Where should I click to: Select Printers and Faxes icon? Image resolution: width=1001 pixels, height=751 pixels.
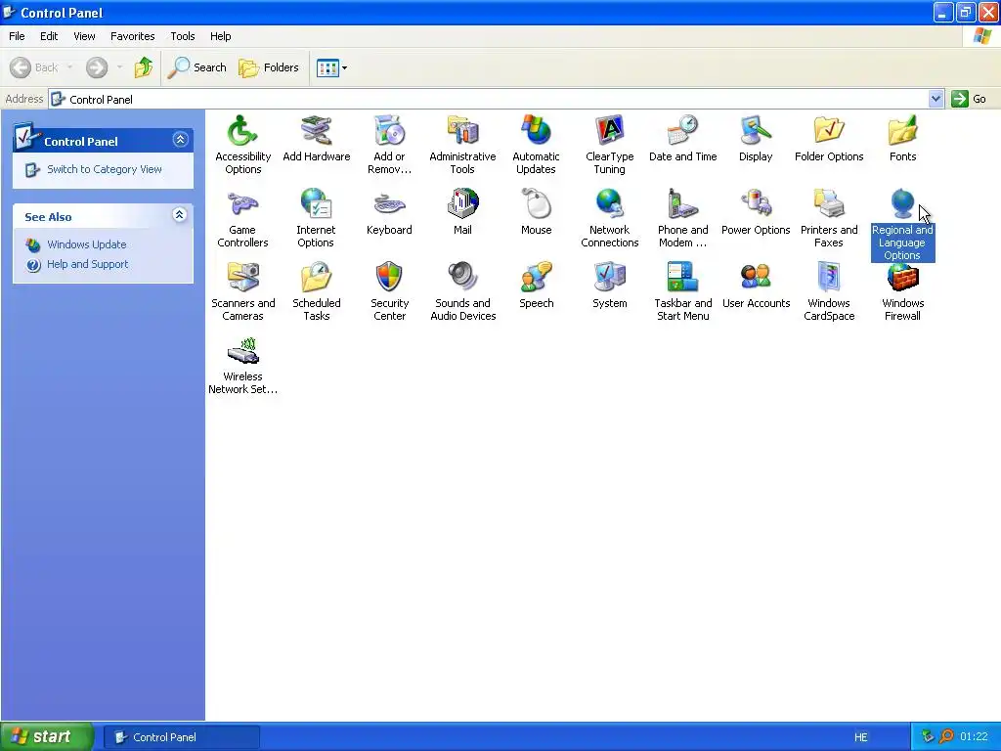829,204
